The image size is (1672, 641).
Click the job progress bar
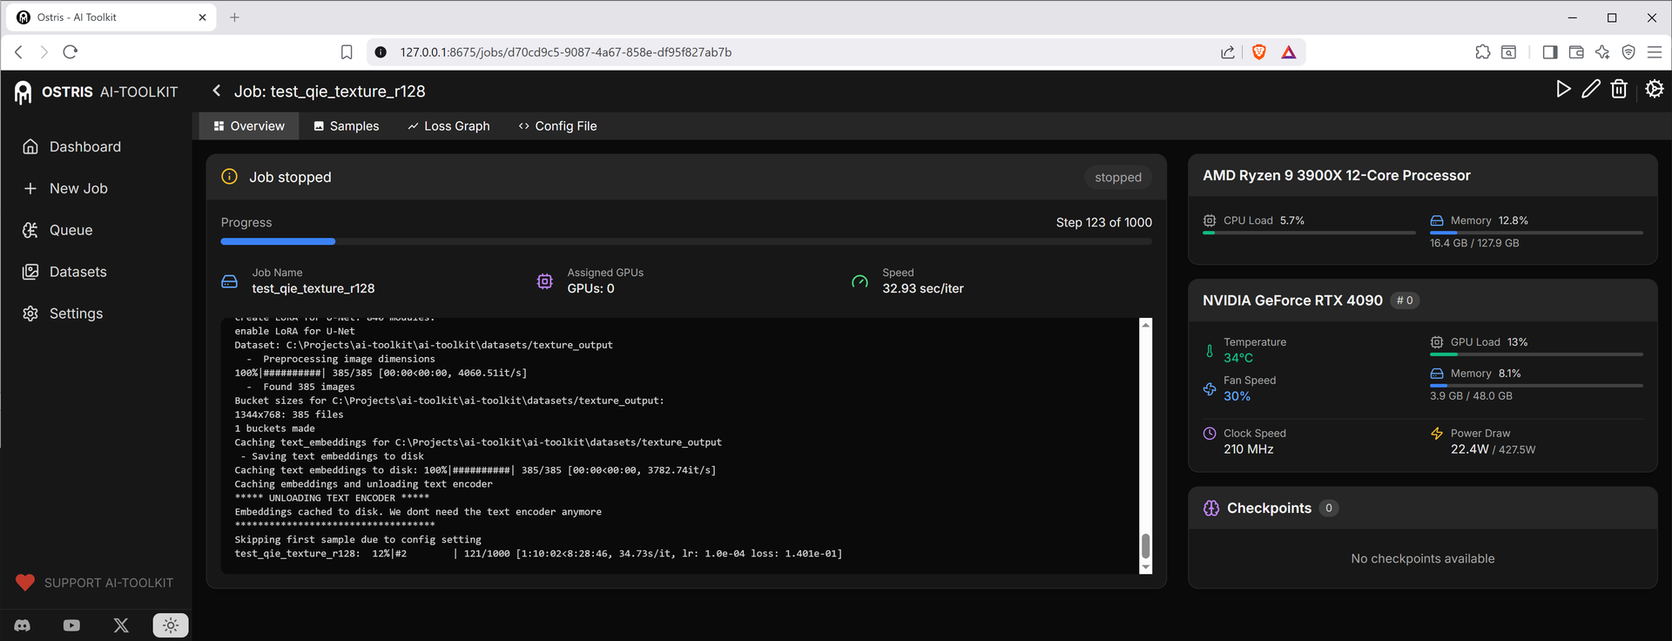point(686,241)
